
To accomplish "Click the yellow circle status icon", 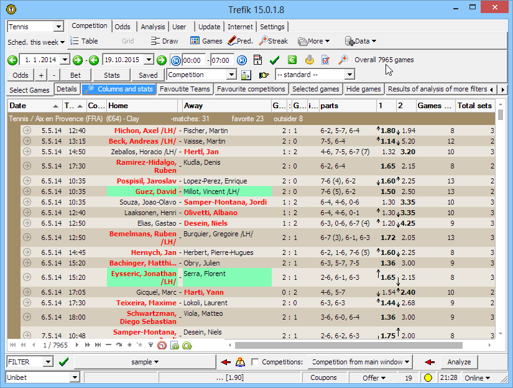I will tap(428, 377).
